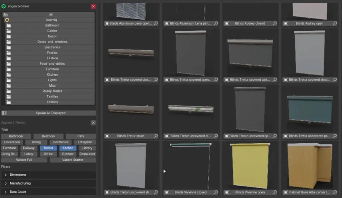Enable the Restaurant tag filter
This screenshot has height=198, width=342.
pos(87,154)
